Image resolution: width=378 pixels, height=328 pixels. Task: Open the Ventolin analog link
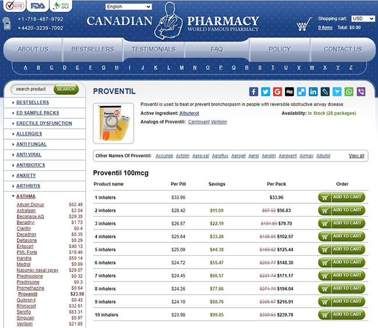pos(219,122)
